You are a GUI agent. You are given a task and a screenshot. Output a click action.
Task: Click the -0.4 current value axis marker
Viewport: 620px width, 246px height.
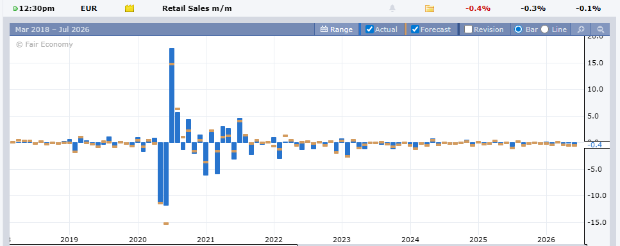(595, 145)
